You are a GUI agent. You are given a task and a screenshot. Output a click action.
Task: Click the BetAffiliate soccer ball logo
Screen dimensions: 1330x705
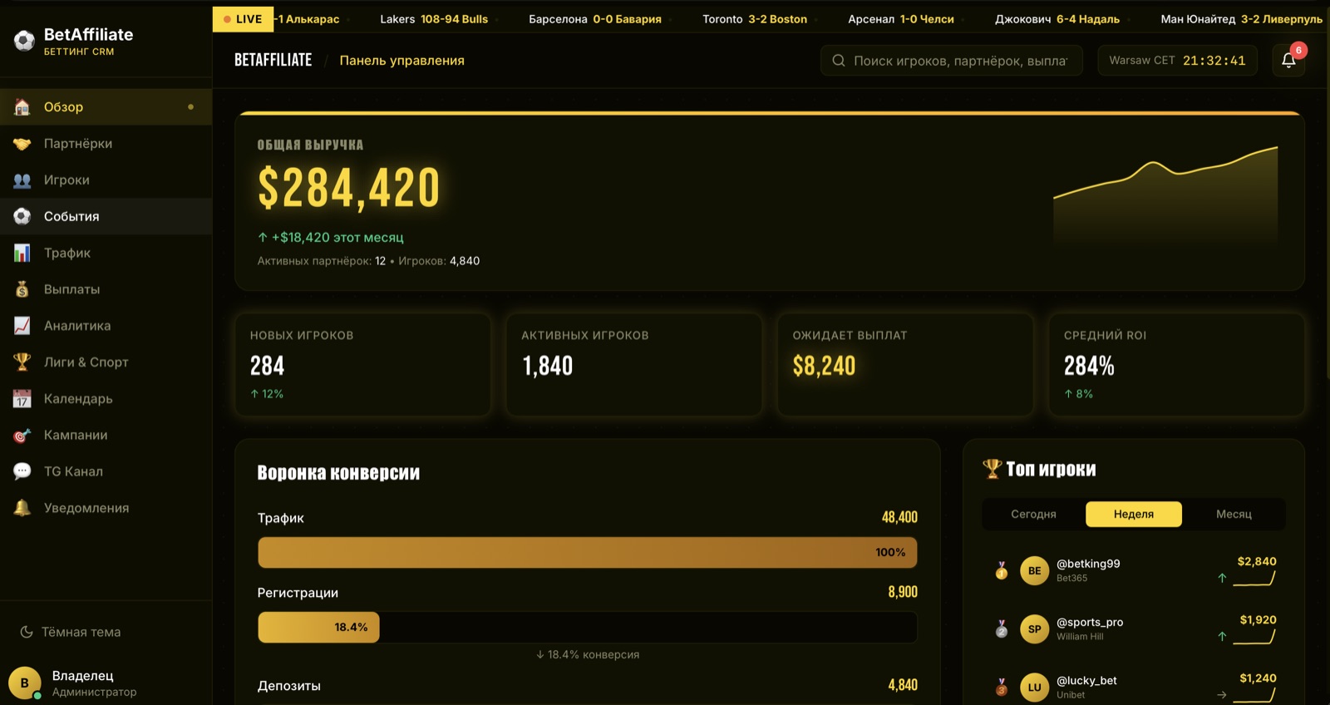24,40
